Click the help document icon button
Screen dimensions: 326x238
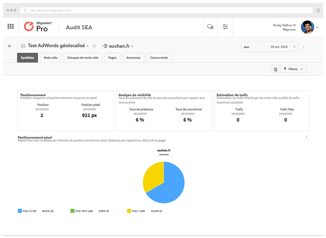tap(275, 69)
